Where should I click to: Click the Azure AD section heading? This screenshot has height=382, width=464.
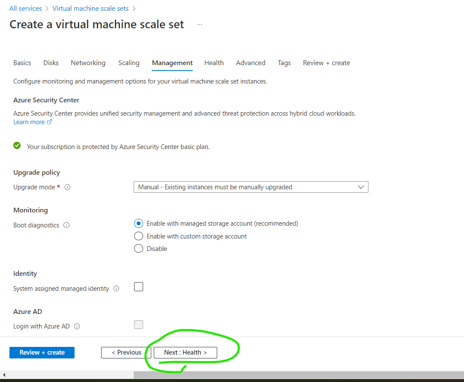click(x=28, y=312)
